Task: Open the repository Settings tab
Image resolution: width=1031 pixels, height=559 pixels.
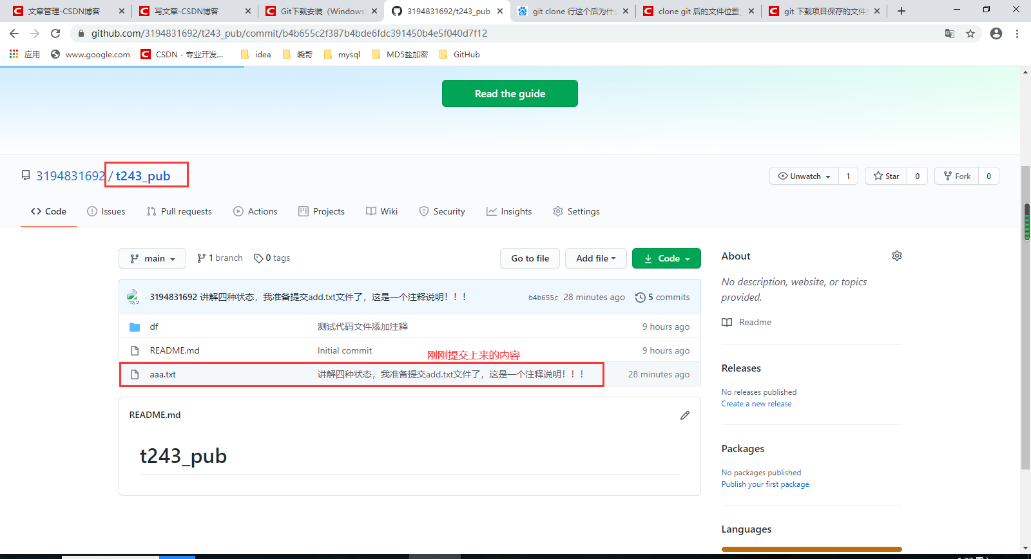Action: tap(576, 211)
